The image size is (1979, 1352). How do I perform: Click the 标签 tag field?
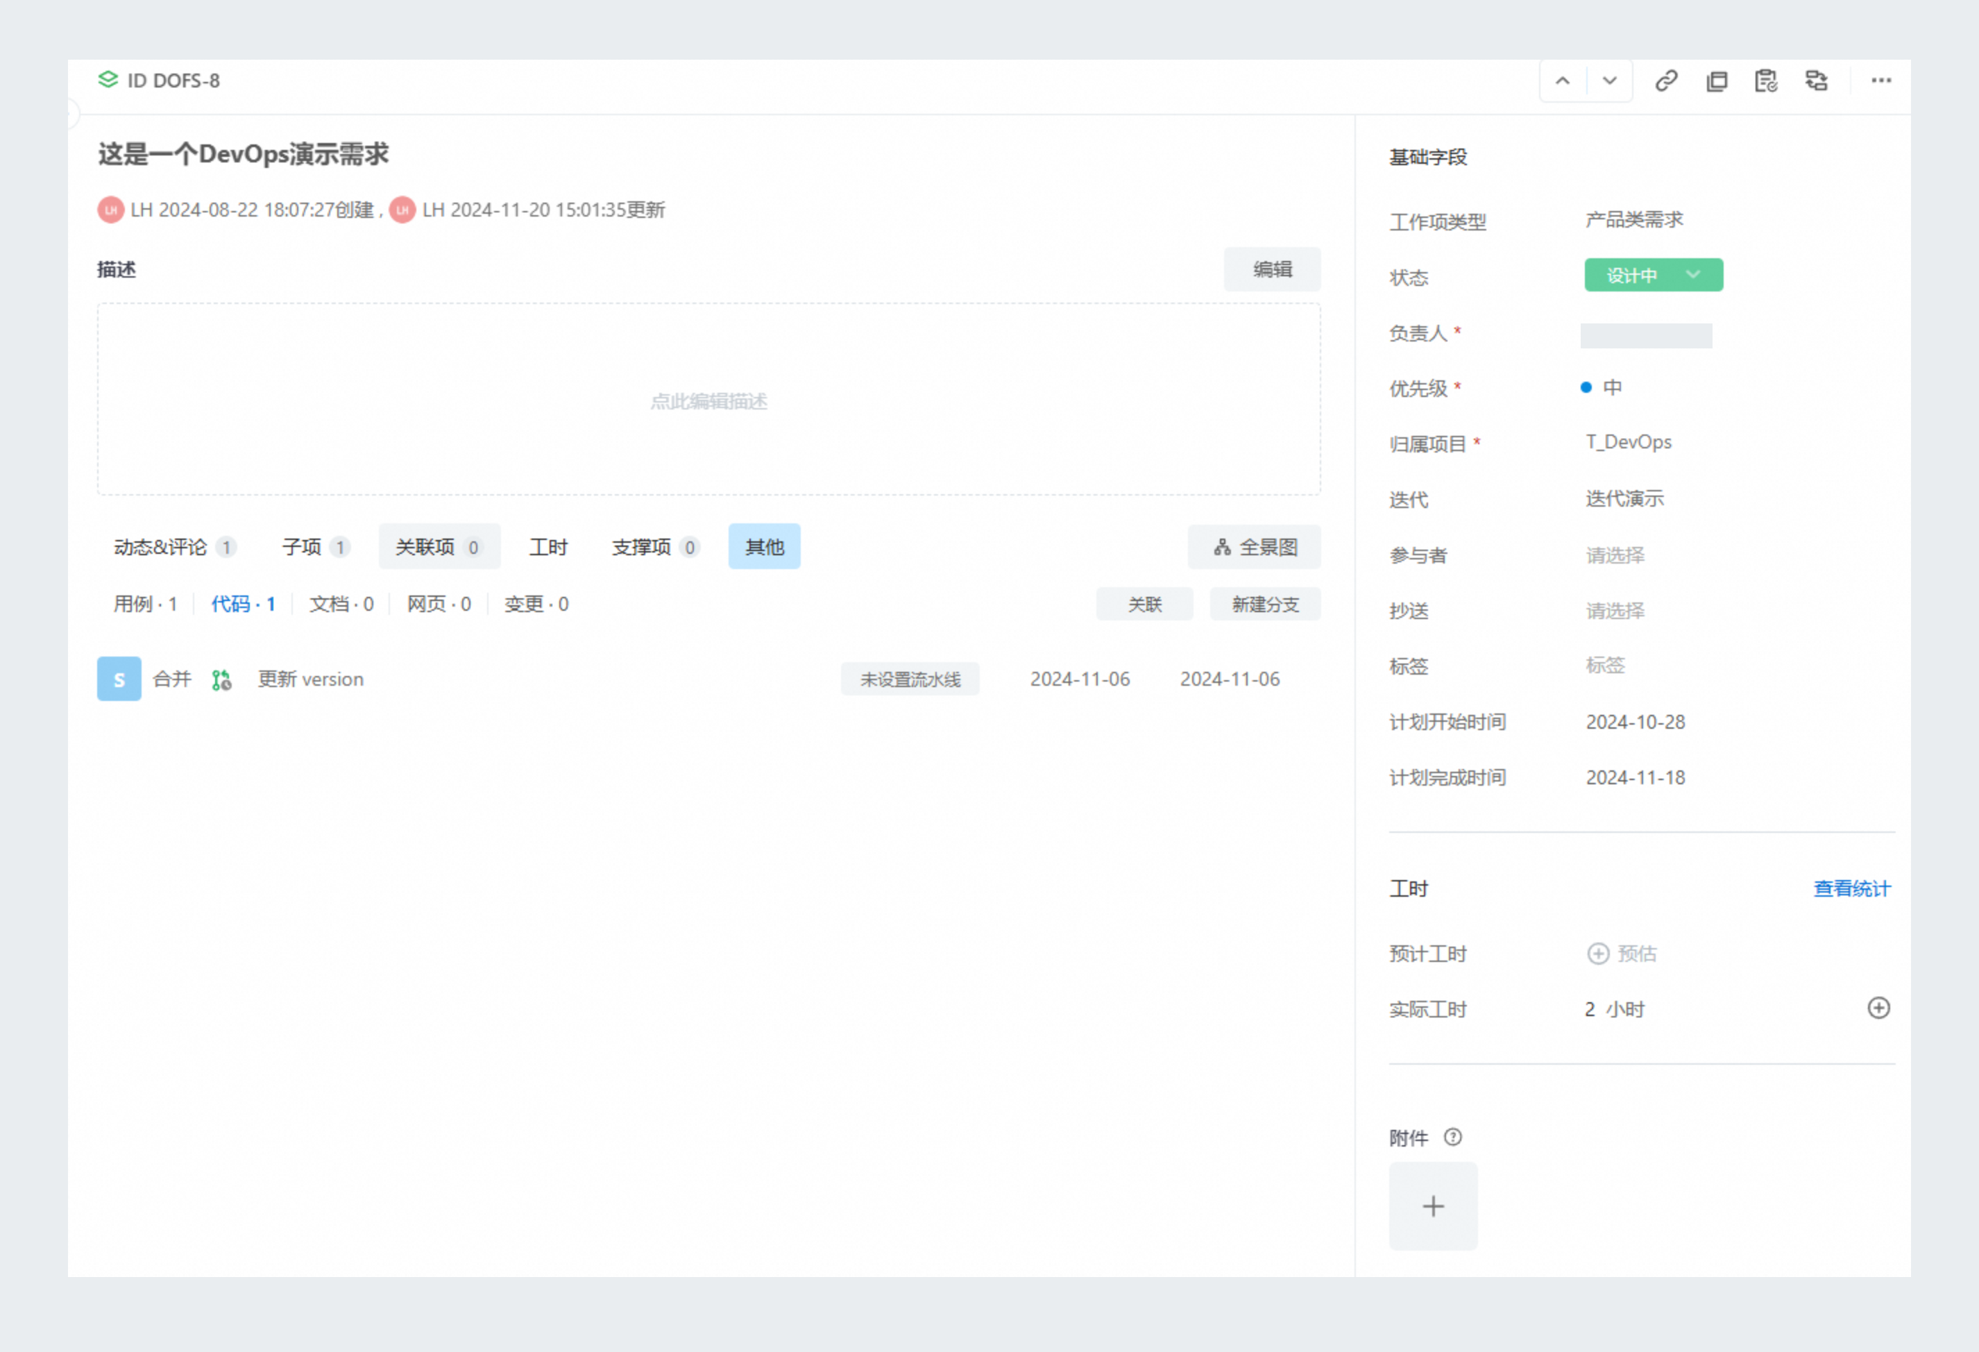1605,666
